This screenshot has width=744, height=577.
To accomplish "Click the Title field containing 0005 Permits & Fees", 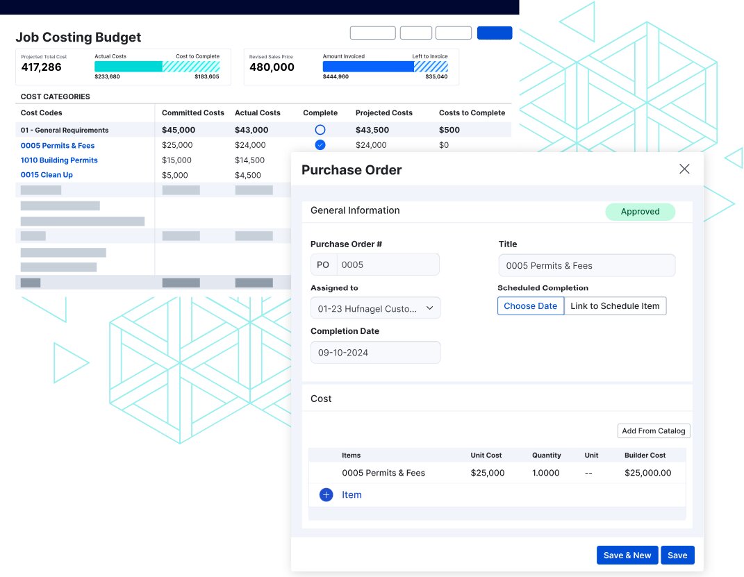I will click(x=586, y=265).
